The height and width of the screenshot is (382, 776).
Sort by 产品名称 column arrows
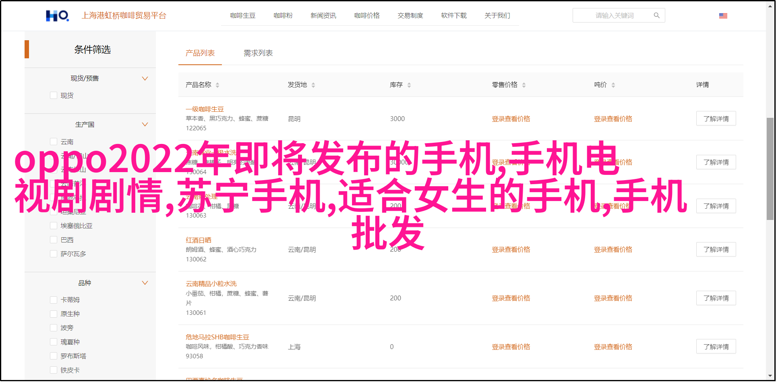click(x=217, y=85)
